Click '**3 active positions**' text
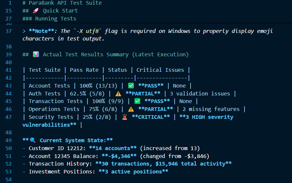This screenshot has height=183, width=292. (x=133, y=172)
